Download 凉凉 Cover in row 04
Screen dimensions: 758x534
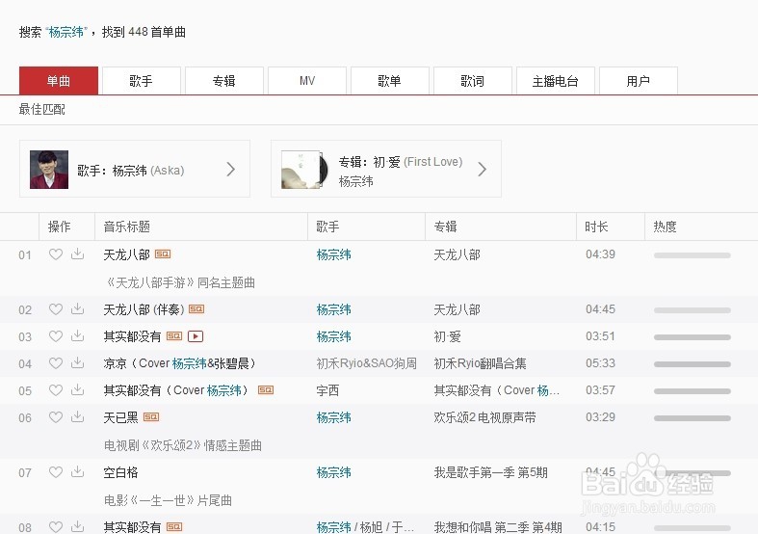click(x=77, y=362)
